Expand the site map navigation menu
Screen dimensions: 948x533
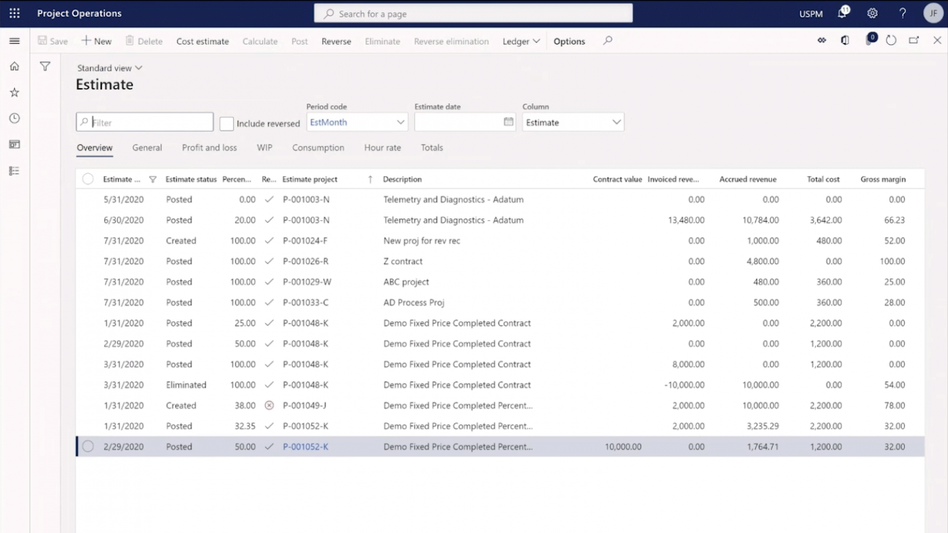[x=14, y=41]
